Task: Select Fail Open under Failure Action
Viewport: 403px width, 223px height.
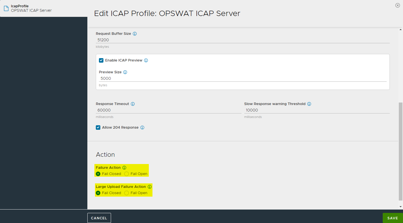Action: pos(127,174)
